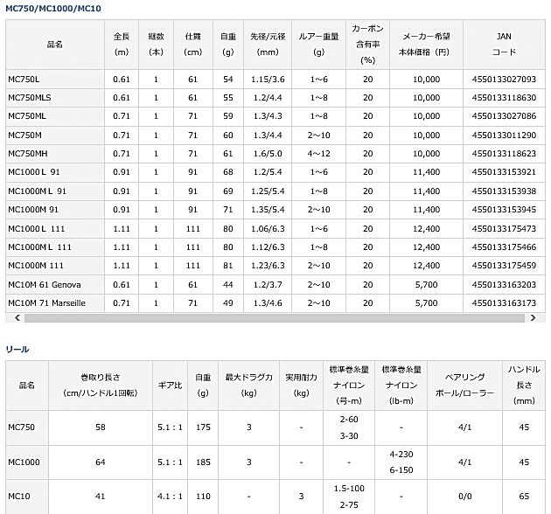The height and width of the screenshot is (514, 551).
Task: Click the ギア比 column header
Action: (170, 385)
